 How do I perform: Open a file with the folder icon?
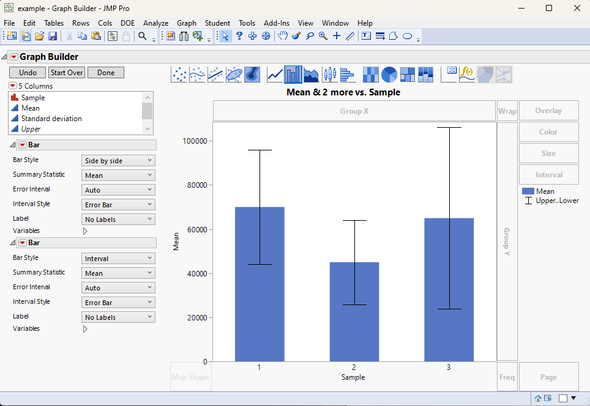pyautogui.click(x=39, y=36)
